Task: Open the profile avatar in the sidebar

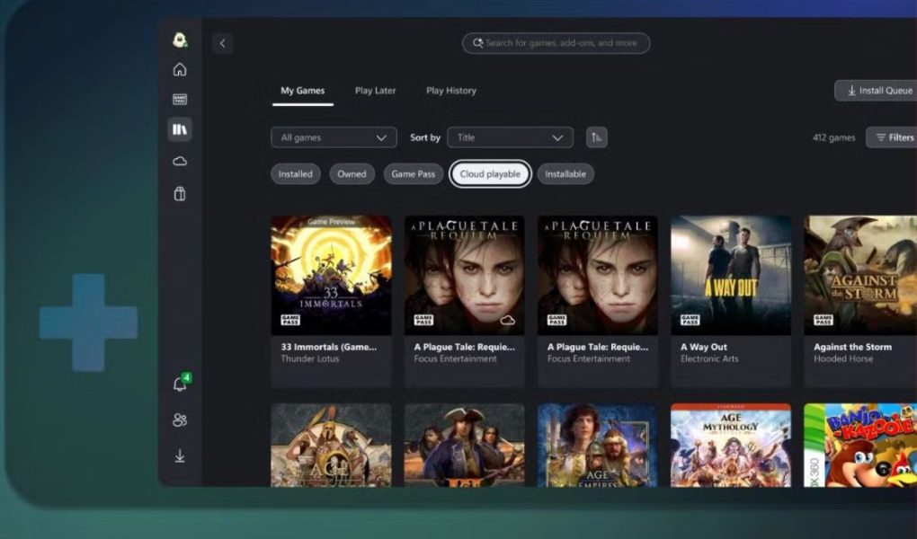Action: point(180,40)
